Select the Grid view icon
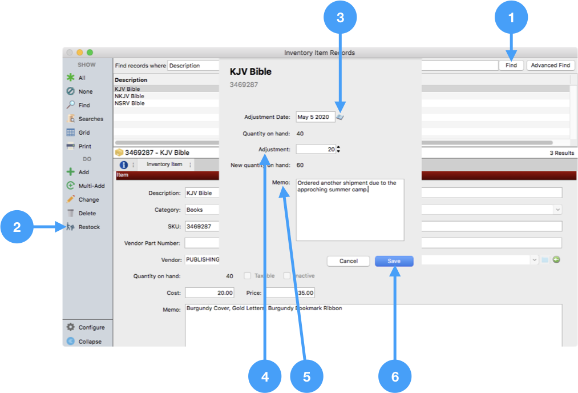Screen dimensions: 578x393 (71, 133)
